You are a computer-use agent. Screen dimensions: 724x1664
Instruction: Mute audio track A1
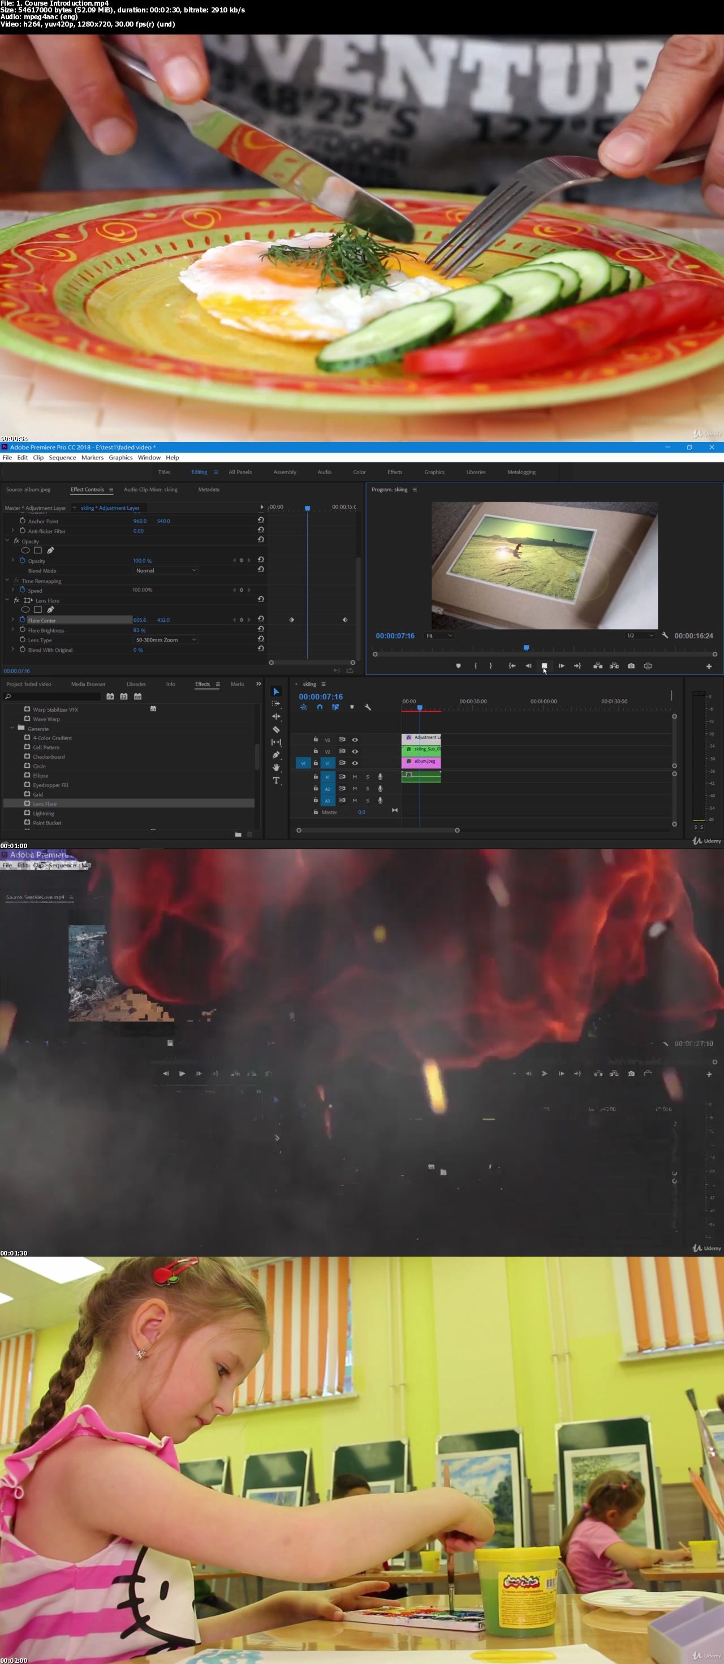pos(355,777)
